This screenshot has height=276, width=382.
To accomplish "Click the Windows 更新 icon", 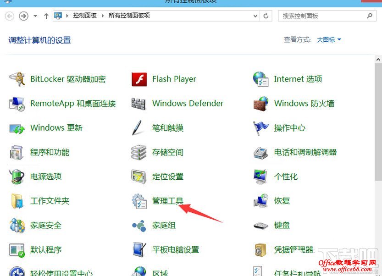I will tap(17, 128).
